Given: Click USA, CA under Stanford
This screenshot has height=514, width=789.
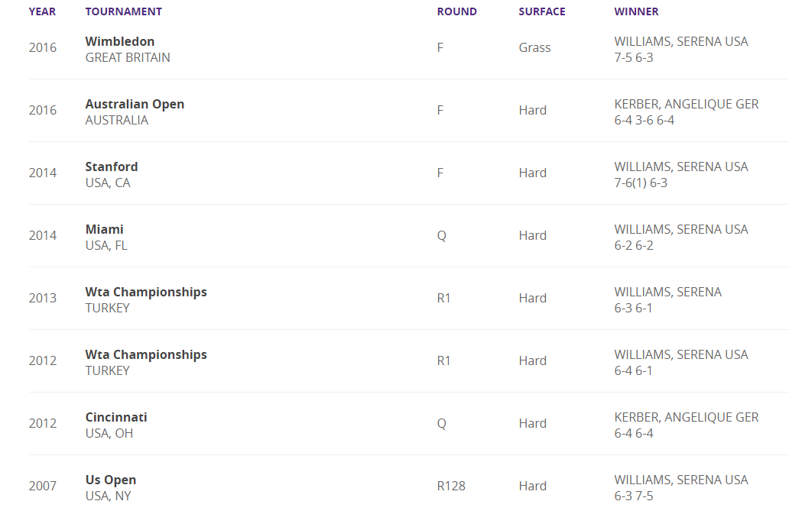Looking at the screenshot, I should click(x=108, y=183).
